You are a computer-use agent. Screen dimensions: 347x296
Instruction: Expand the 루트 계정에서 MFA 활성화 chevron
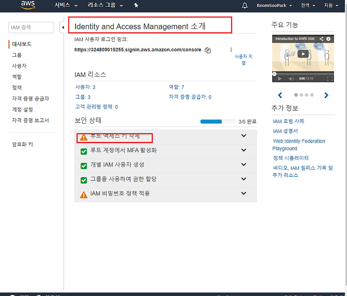pyautogui.click(x=244, y=150)
